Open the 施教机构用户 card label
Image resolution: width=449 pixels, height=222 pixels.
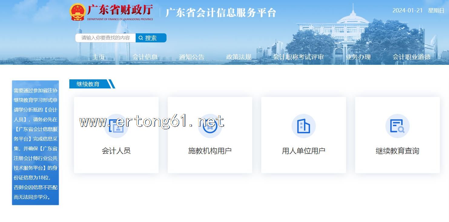(210, 151)
